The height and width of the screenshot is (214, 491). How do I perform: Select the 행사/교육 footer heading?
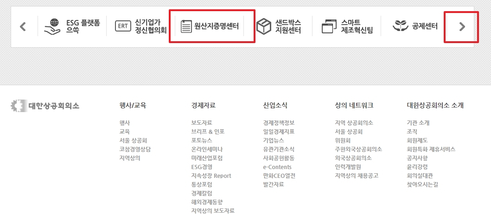[133, 106]
